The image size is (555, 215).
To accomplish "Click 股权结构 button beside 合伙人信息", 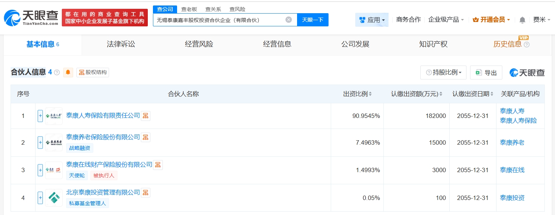I will coord(93,72).
